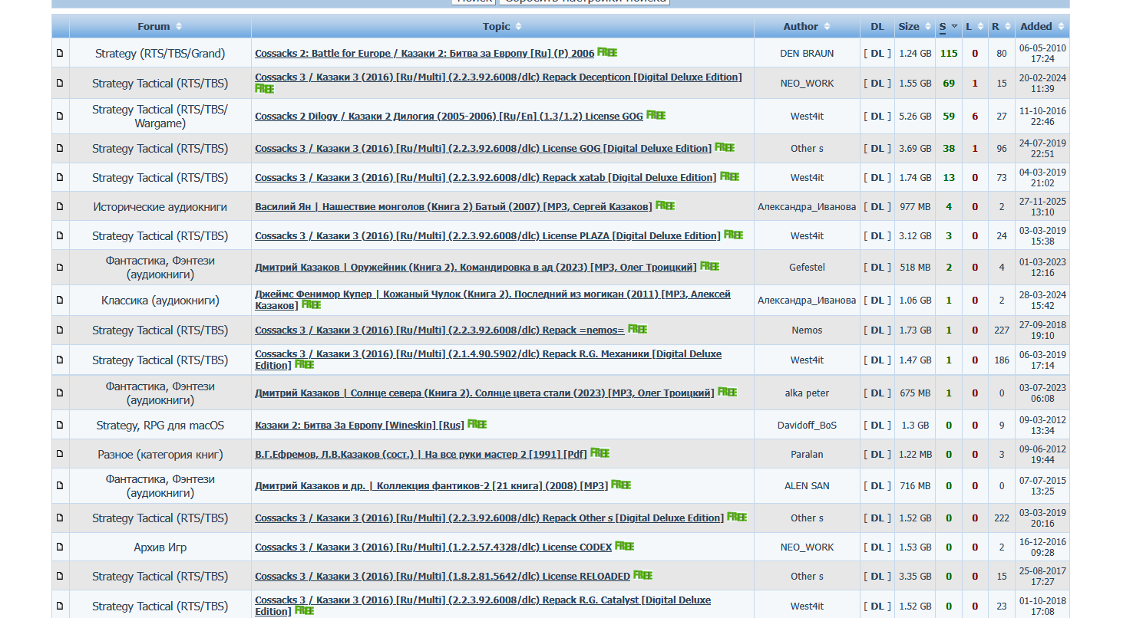Click the document icon beside Джеймс Фенимор Купер row
1133x618 pixels.
60,301
